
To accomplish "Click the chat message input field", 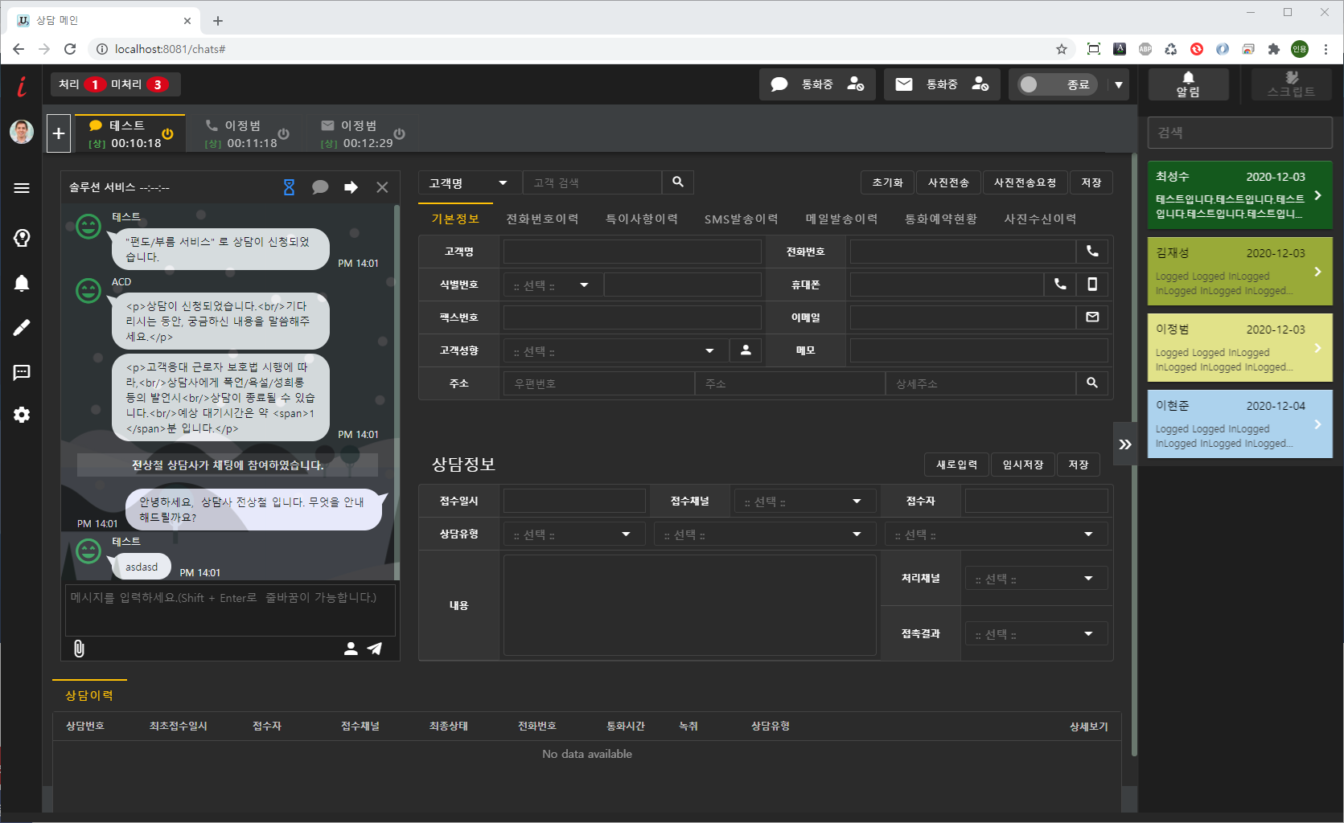I will click(x=230, y=611).
